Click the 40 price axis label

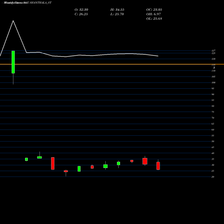(213, 153)
